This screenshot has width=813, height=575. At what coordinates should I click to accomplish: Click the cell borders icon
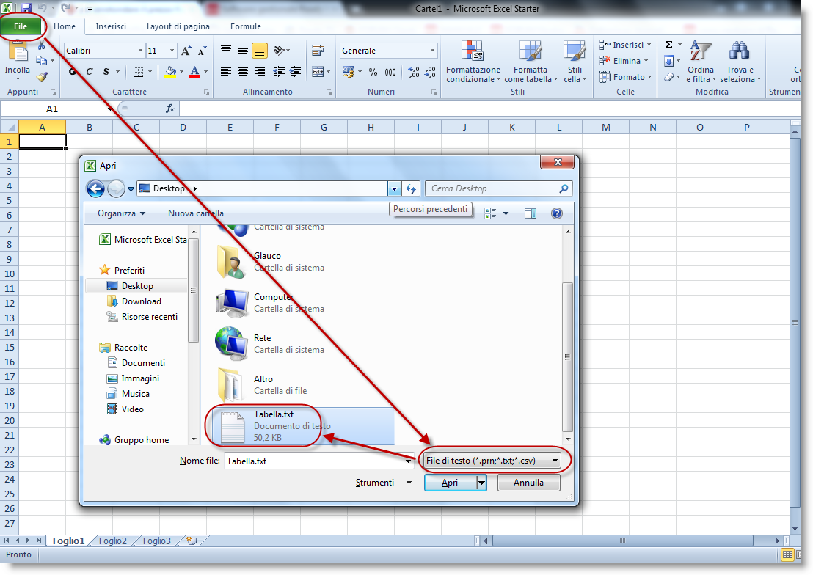(x=138, y=72)
